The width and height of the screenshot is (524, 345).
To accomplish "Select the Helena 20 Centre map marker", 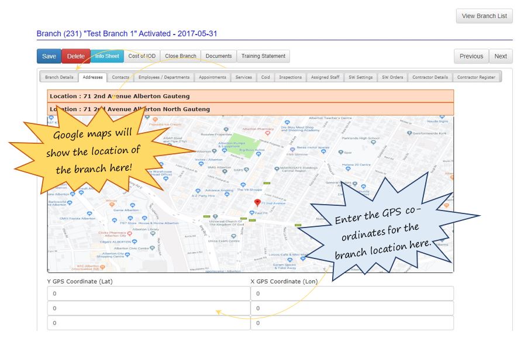I will click(x=348, y=169).
